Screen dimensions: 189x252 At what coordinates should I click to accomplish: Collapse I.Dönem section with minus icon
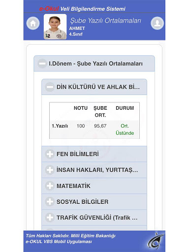point(42,63)
